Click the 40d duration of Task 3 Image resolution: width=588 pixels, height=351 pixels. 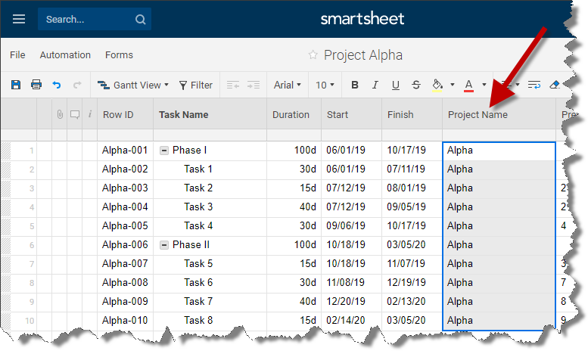click(x=294, y=207)
